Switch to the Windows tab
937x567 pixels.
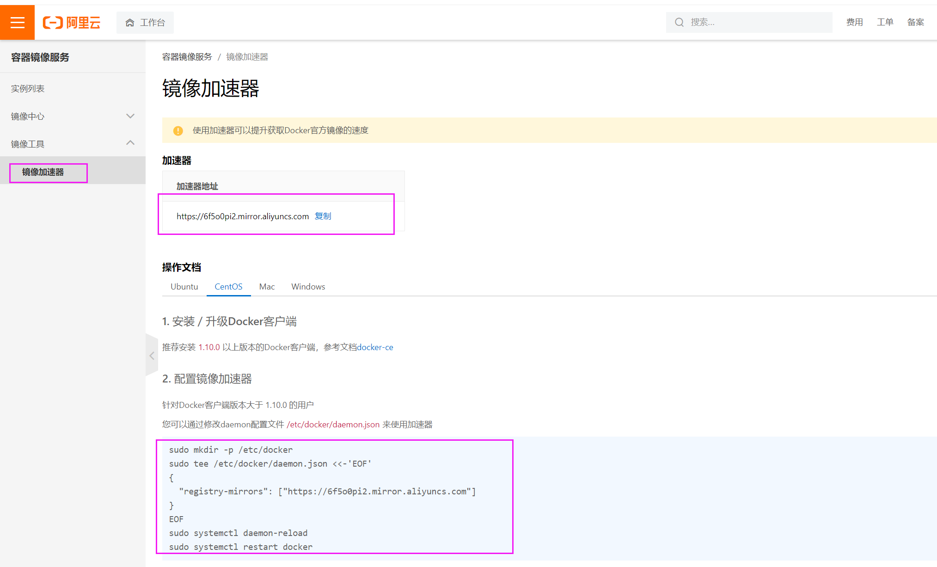(x=308, y=287)
